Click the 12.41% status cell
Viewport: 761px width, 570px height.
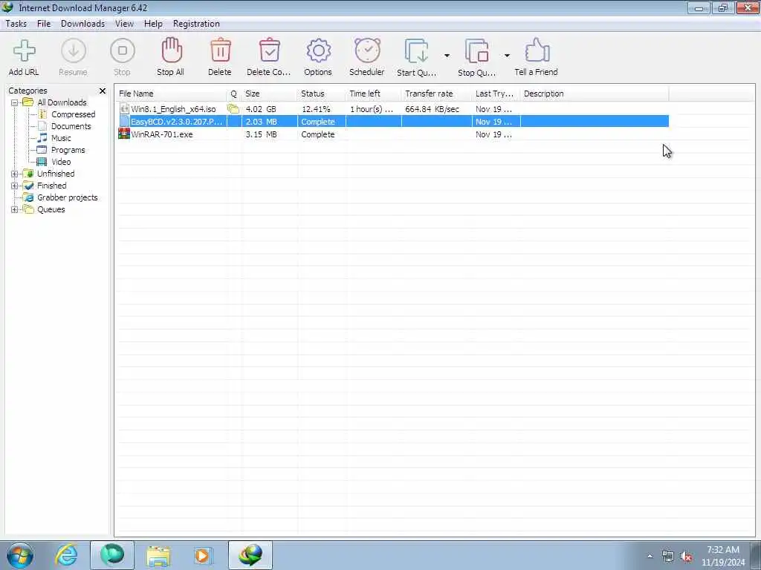(316, 110)
